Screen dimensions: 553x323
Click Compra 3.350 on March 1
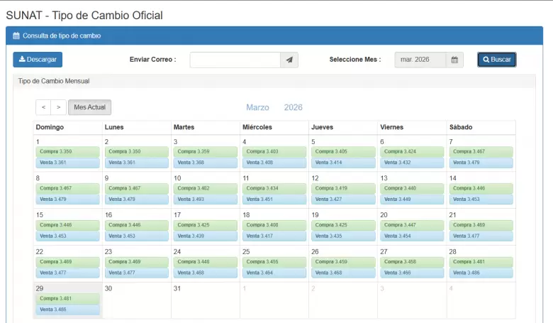click(67, 151)
